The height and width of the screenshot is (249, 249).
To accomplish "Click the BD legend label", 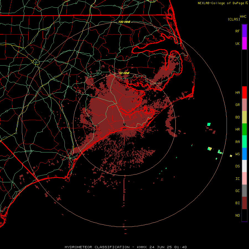I will tap(237, 117).
